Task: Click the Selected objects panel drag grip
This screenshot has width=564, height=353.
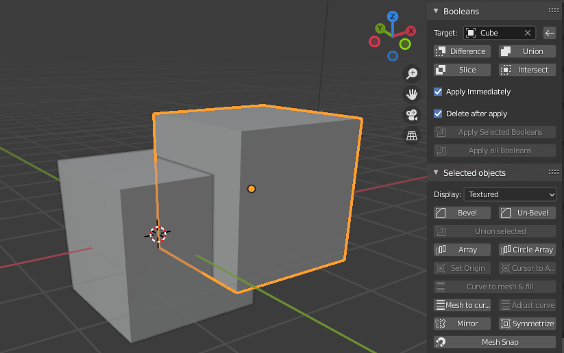Action: pos(554,172)
